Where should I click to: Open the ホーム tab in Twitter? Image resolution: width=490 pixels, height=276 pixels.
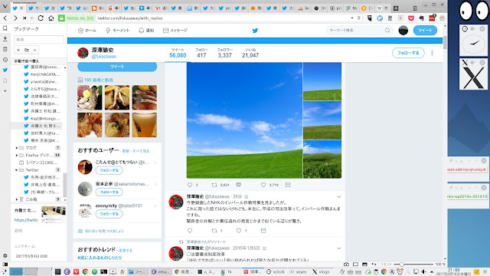click(87, 31)
